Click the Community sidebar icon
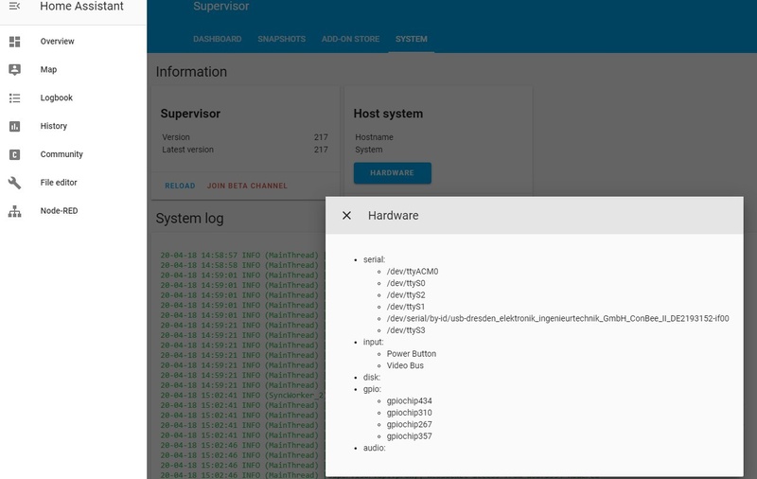 [14, 154]
